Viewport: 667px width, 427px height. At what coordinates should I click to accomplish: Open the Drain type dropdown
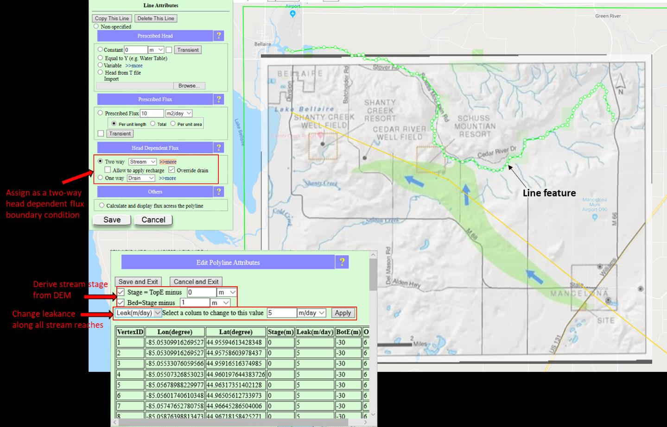[141, 178]
